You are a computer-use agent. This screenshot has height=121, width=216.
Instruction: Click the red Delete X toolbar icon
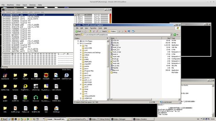coord(126,31)
